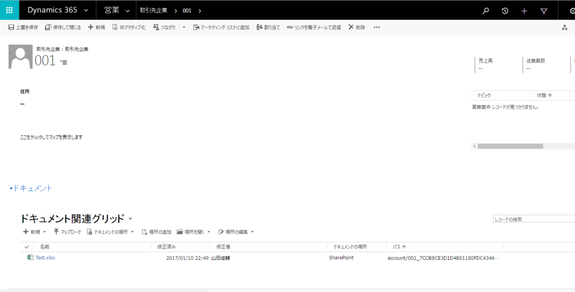Open 営業 area dropdown
575x292 pixels.
tap(127, 11)
